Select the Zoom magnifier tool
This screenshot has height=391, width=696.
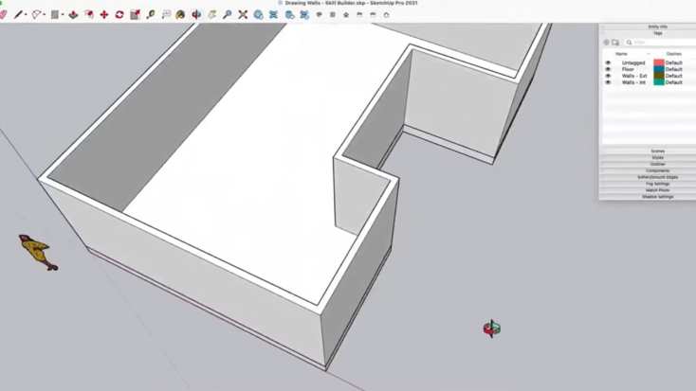228,15
